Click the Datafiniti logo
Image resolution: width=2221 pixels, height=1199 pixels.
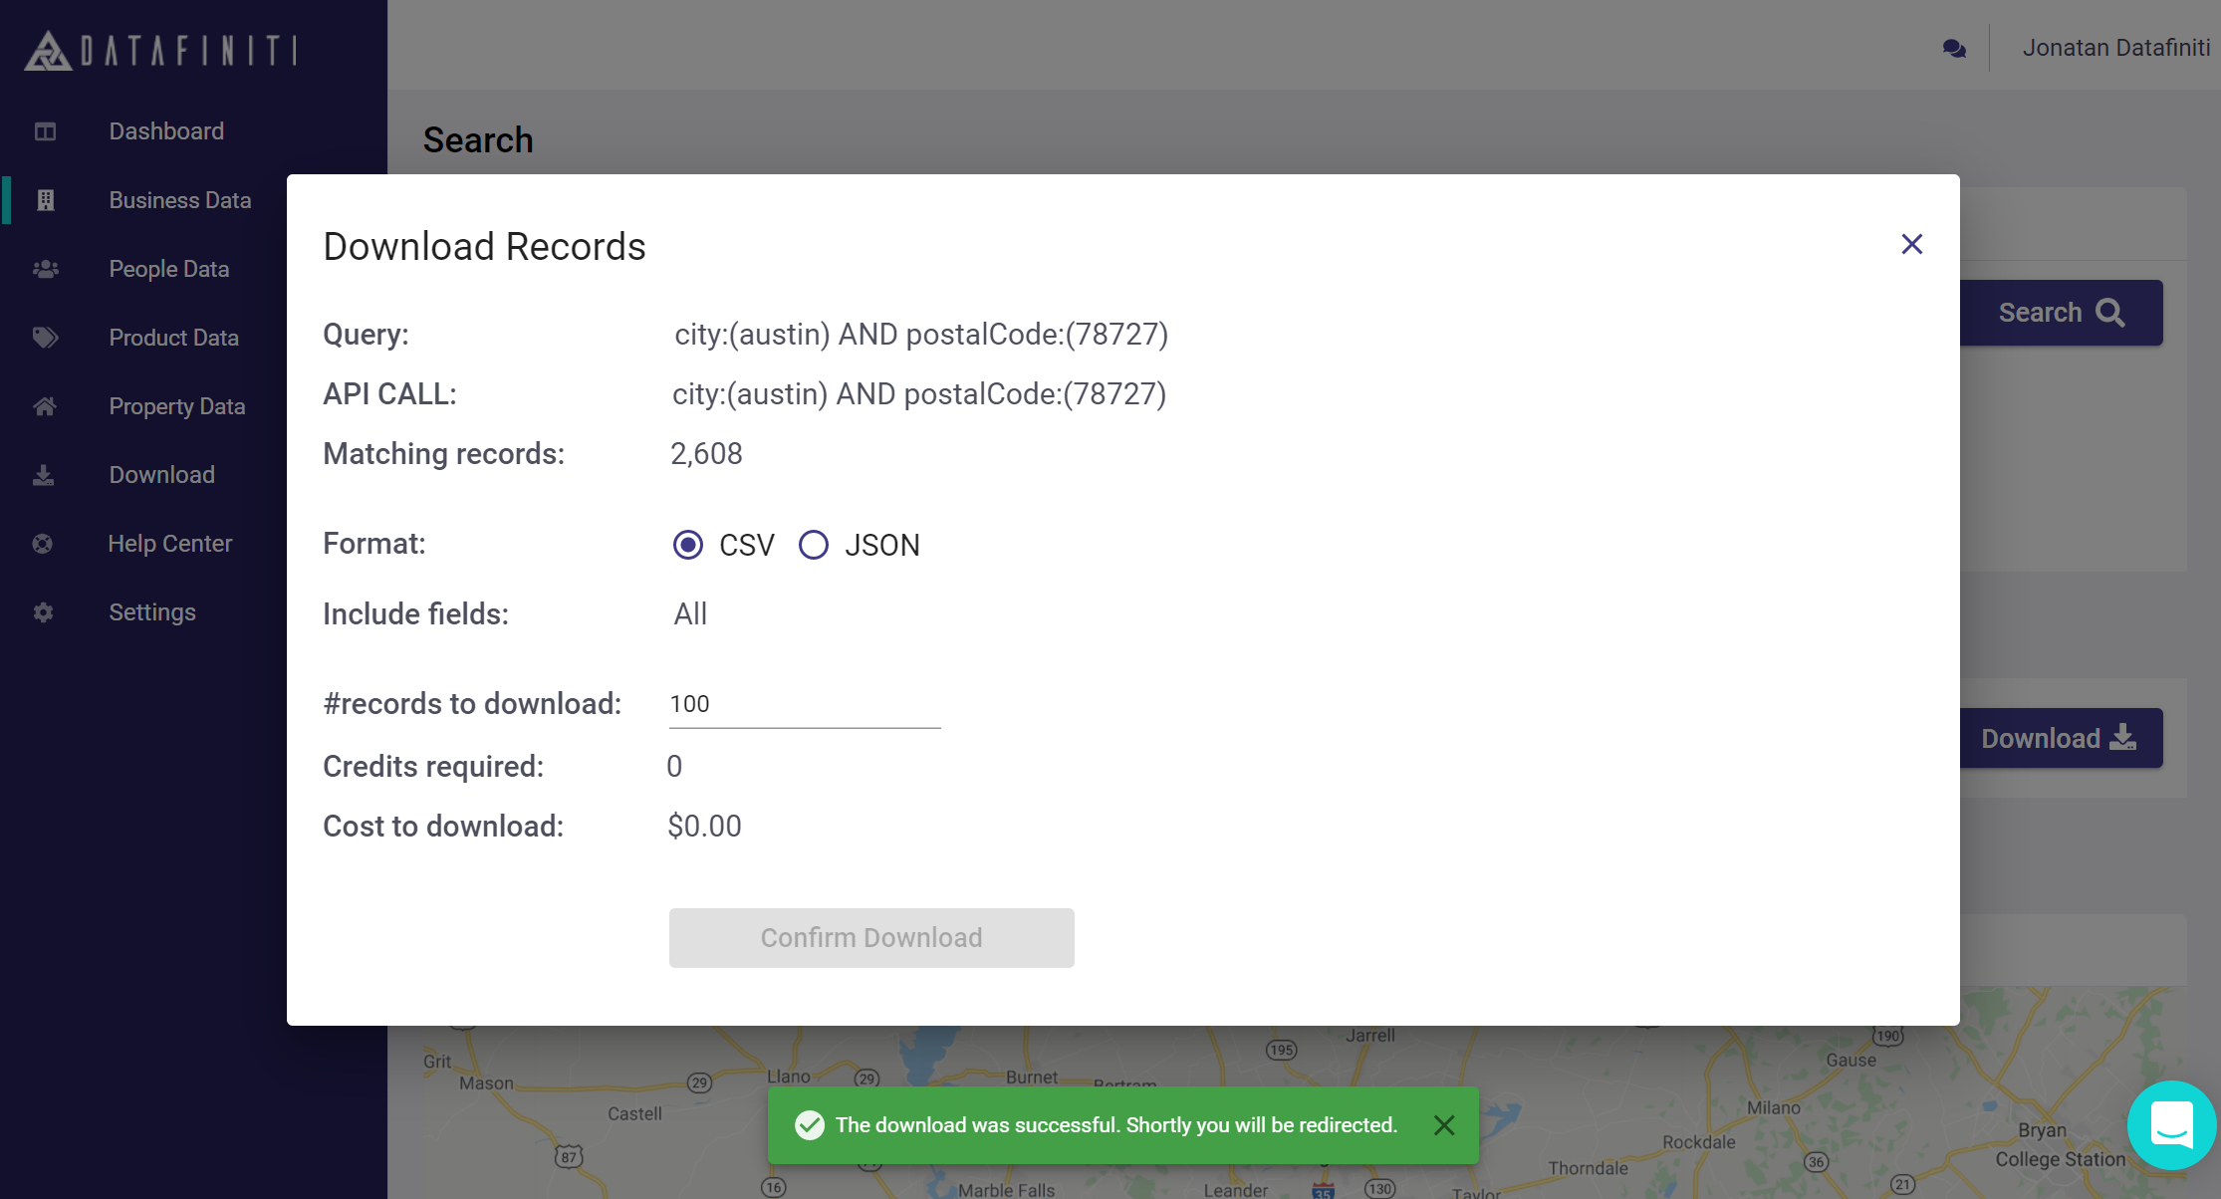coord(161,50)
